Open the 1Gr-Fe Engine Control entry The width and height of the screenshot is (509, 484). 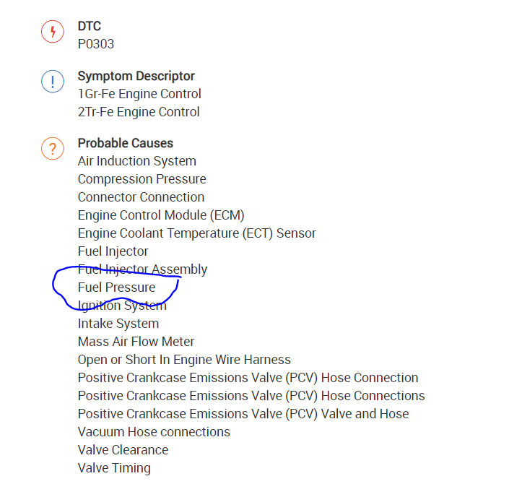coord(139,94)
